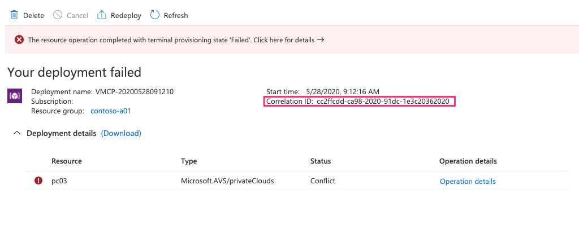Click the Cancel circle icon

pos(58,15)
